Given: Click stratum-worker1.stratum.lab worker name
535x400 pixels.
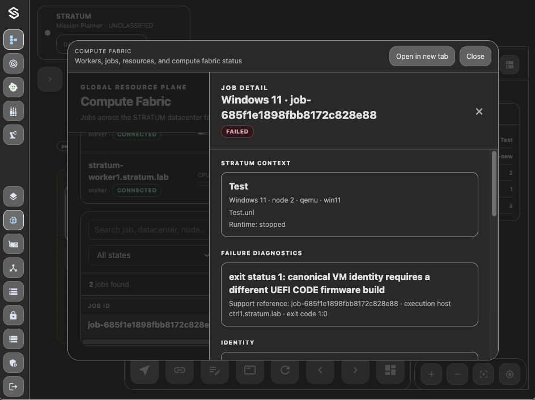Looking at the screenshot, I should [128, 171].
